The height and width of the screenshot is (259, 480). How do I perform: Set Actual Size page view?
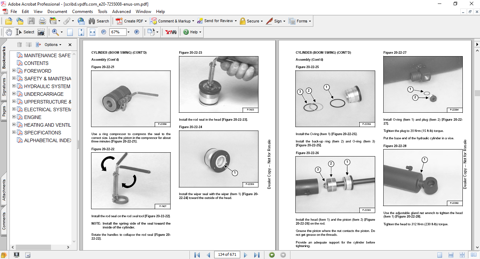pyautogui.click(x=70, y=32)
